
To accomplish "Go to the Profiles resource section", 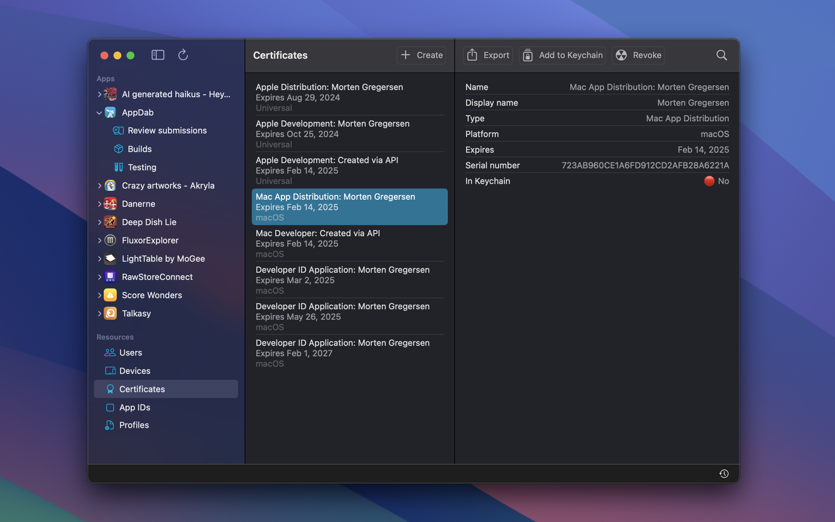I will coord(134,425).
